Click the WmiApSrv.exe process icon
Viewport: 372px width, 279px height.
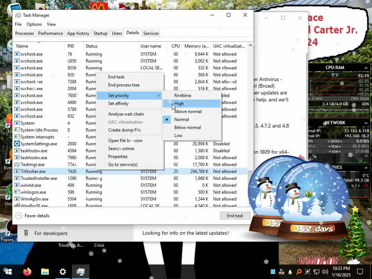[17, 199]
